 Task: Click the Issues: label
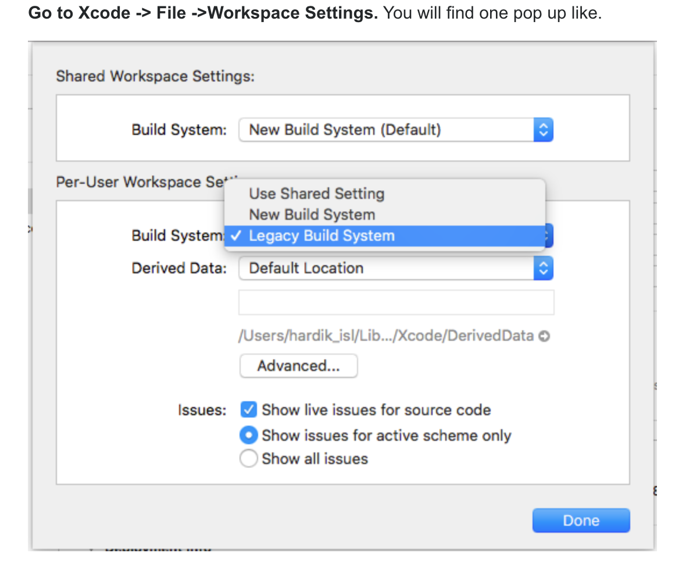click(202, 410)
